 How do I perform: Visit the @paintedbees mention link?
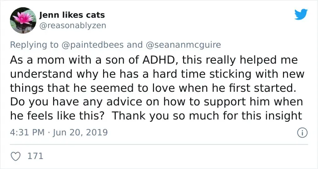coord(92,45)
